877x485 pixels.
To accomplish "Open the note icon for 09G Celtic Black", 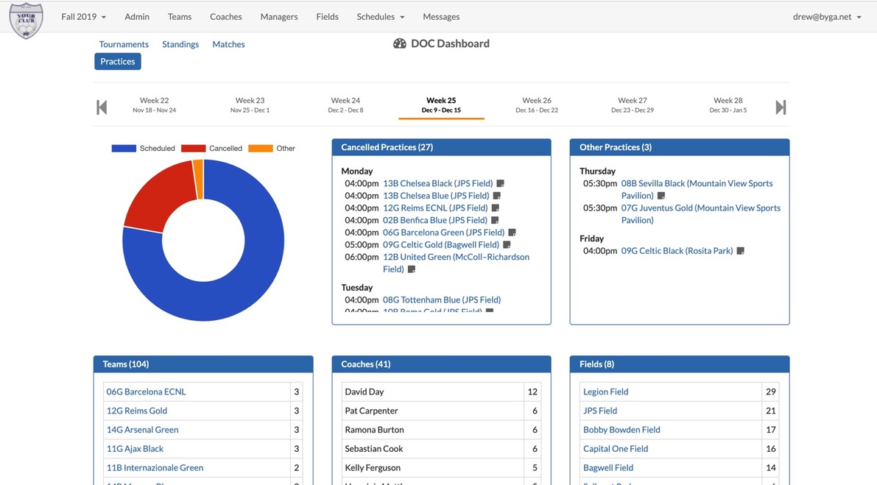I will [x=740, y=250].
